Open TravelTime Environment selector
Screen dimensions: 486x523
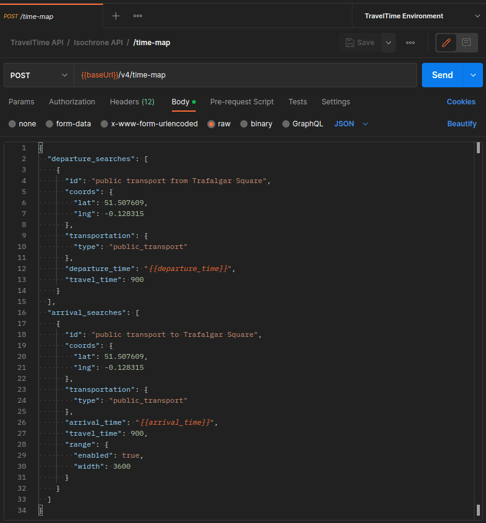(x=421, y=16)
